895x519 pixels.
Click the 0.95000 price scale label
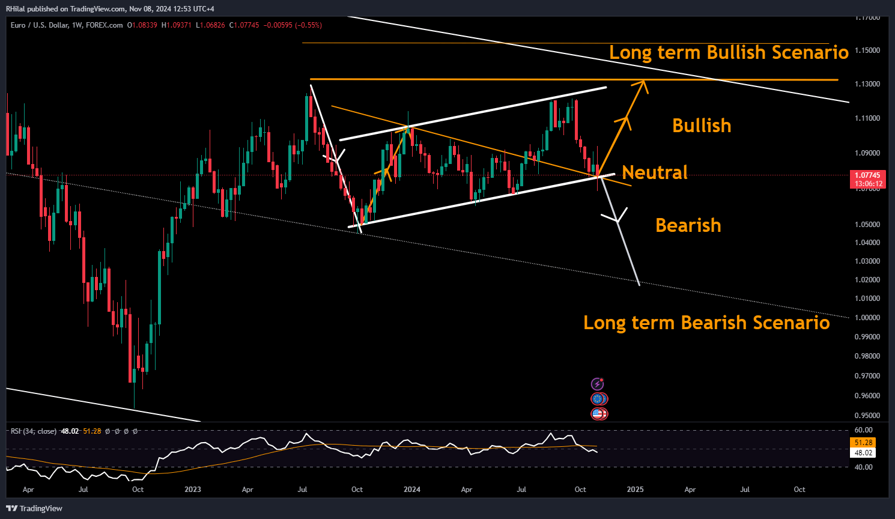(867, 416)
